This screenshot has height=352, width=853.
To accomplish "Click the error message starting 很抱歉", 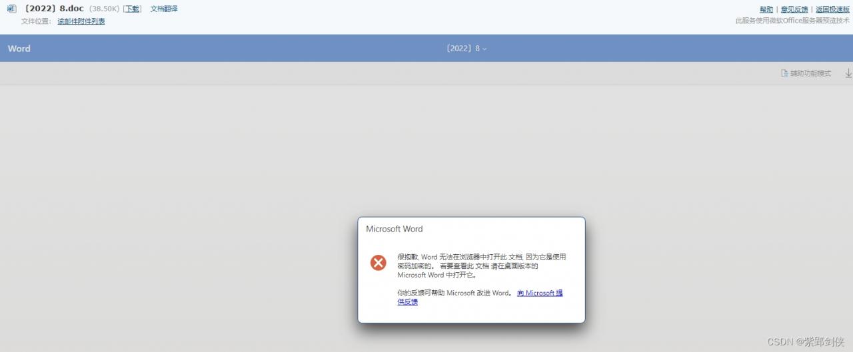I will [x=482, y=265].
